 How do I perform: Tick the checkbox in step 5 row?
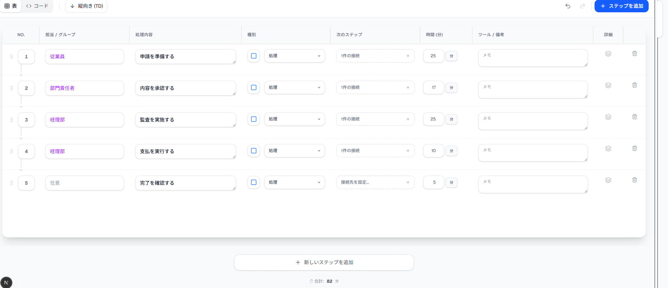pos(254,182)
